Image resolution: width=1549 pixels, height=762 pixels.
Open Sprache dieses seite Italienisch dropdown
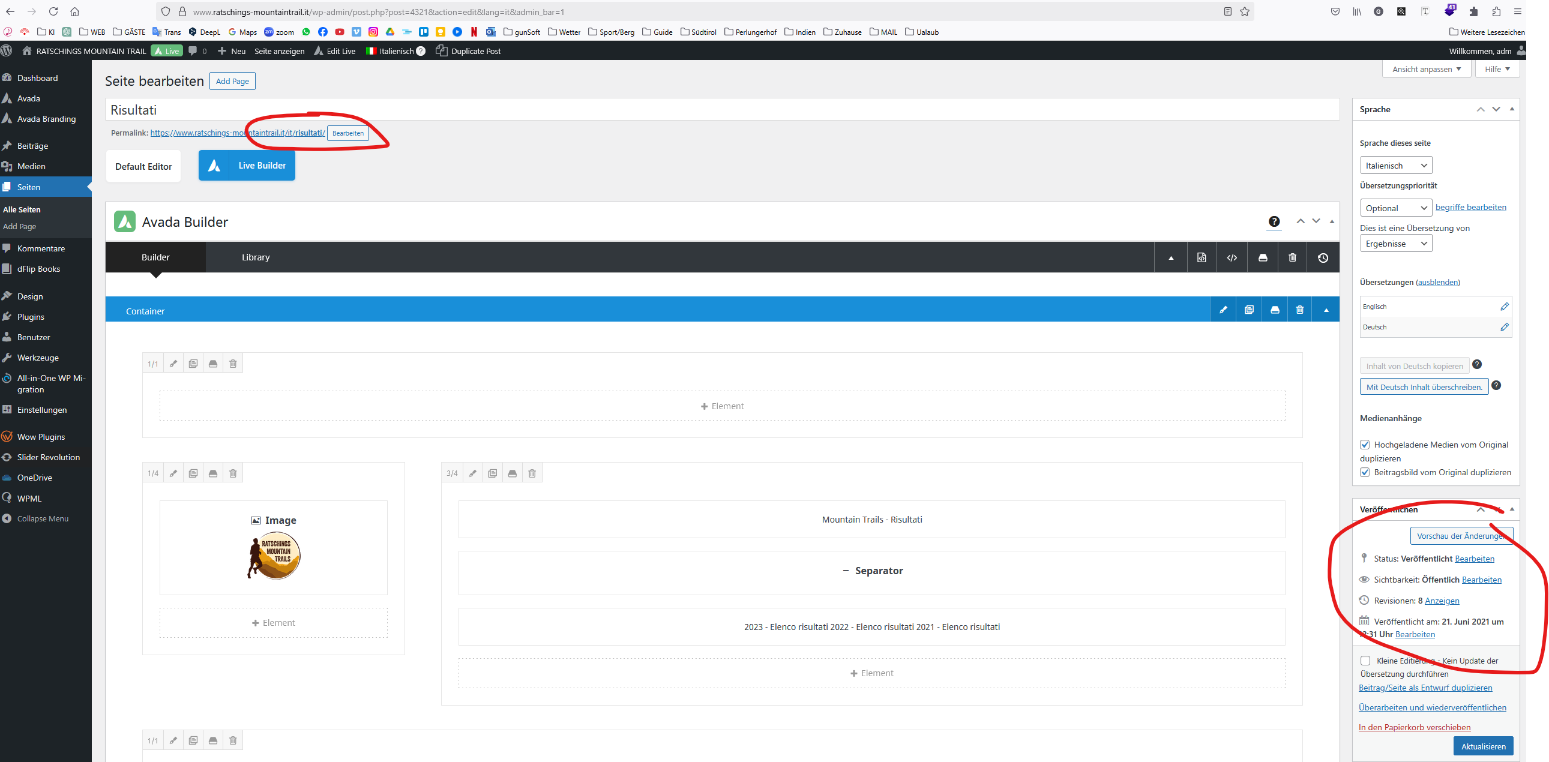tap(1396, 165)
